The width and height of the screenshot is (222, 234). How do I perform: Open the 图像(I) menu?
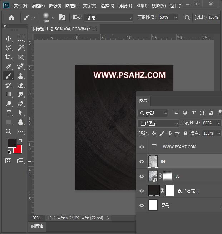(55, 6)
